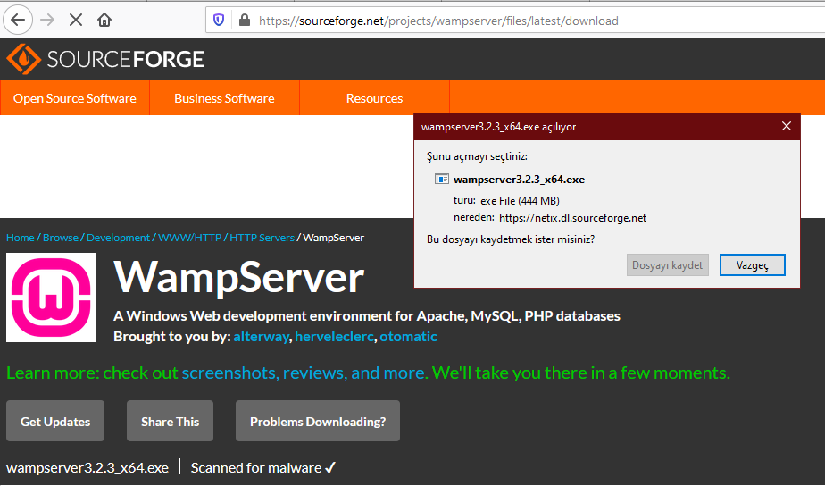The image size is (825, 486).
Task: Open the otomatic author link
Action: point(408,337)
